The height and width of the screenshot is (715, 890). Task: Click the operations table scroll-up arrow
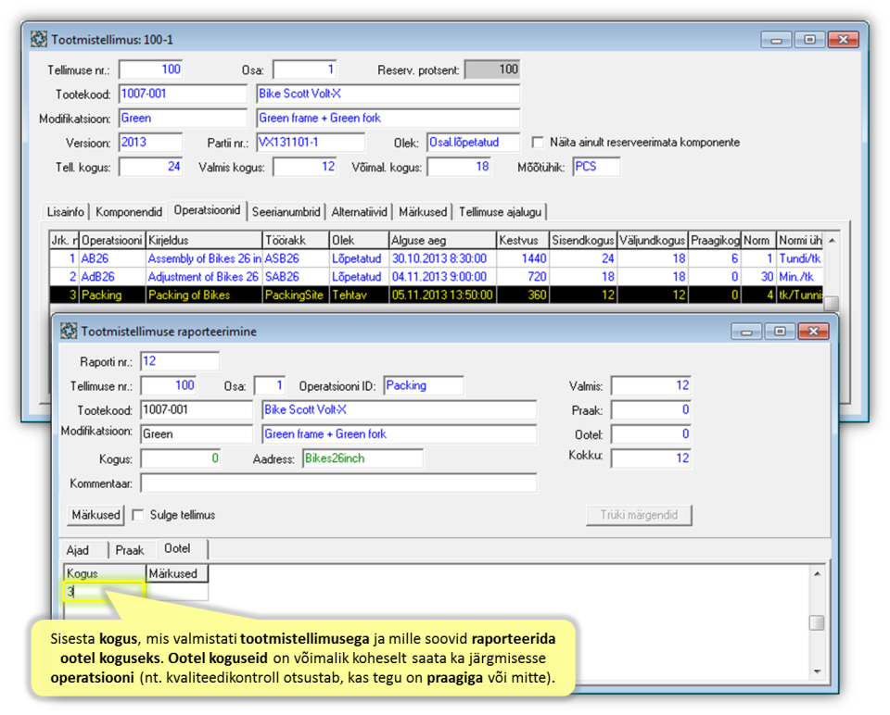(x=832, y=241)
